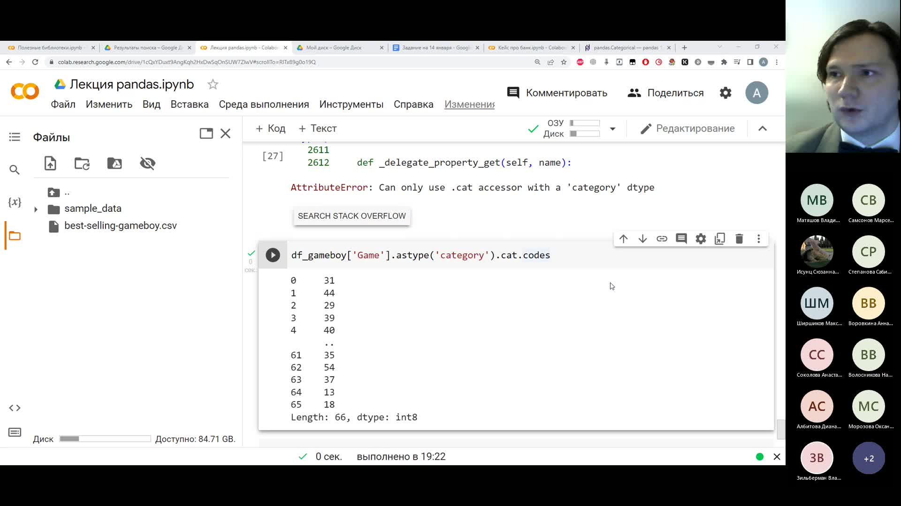Add a new text cell
This screenshot has height=506, width=901.
click(318, 128)
